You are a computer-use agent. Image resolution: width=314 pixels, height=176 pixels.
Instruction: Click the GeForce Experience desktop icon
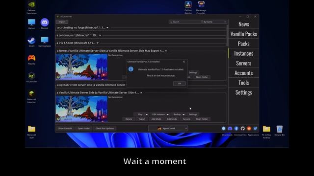coord(31,7)
